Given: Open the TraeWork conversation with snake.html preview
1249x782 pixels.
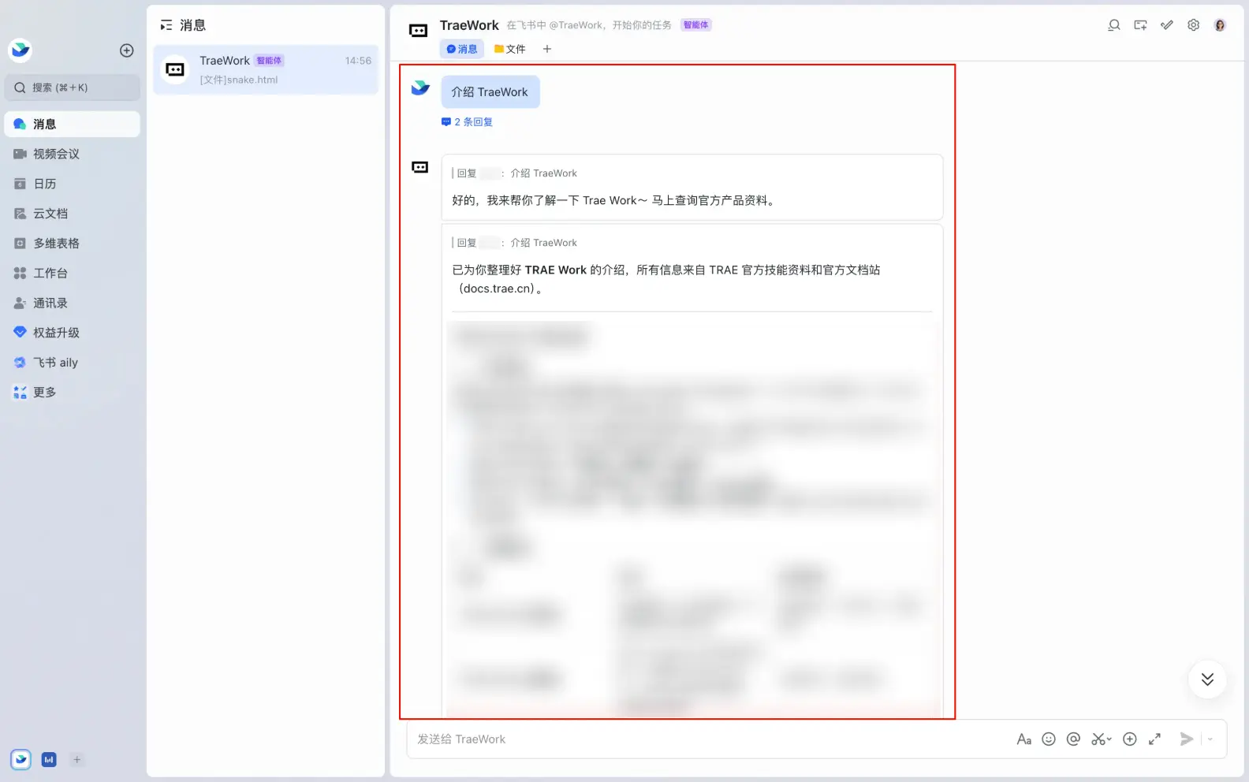Looking at the screenshot, I should coord(266,69).
